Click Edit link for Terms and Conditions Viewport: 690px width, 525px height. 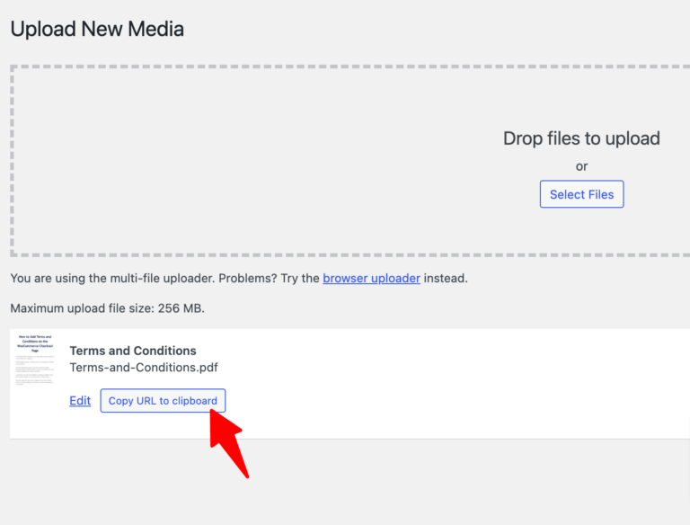pos(80,401)
